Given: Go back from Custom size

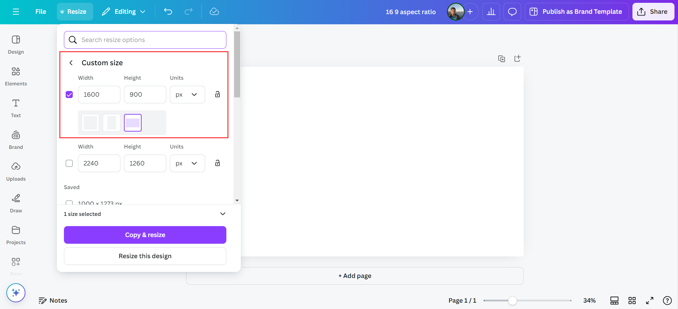Looking at the screenshot, I should point(71,63).
